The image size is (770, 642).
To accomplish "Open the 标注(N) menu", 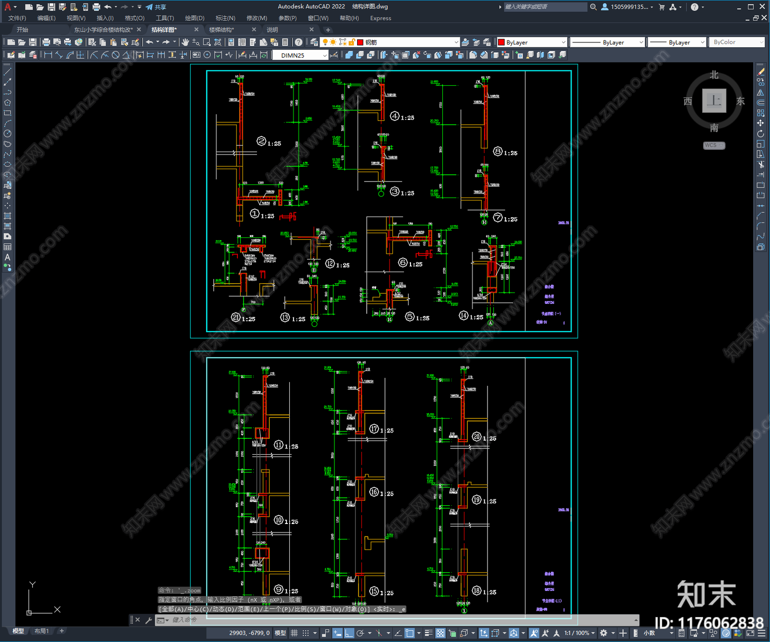I will click(225, 18).
